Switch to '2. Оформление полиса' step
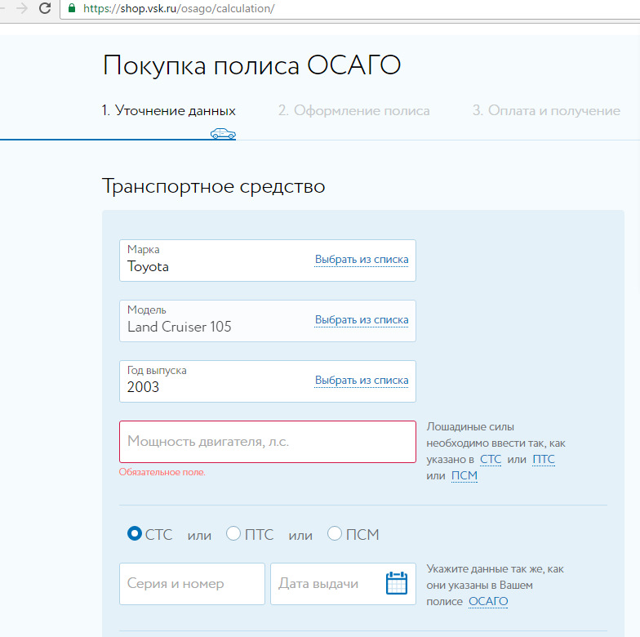640x637 pixels. [353, 111]
